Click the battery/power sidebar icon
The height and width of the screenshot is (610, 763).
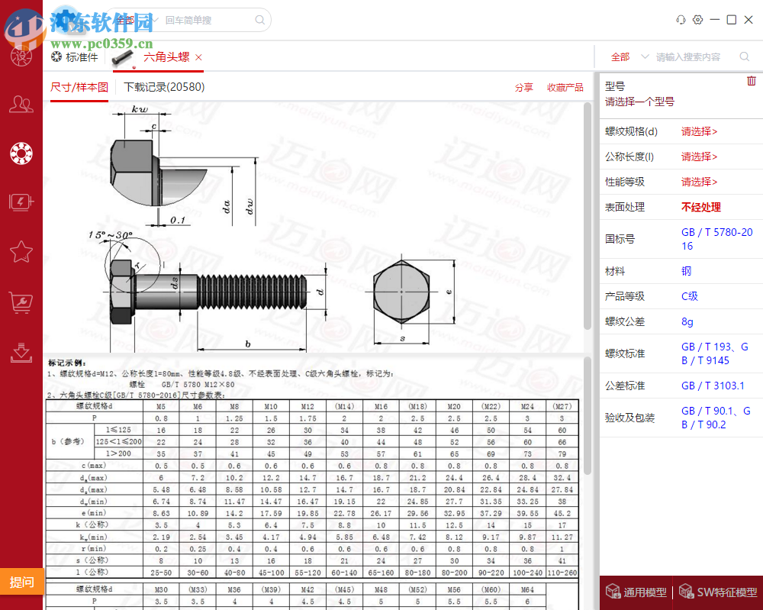(21, 202)
